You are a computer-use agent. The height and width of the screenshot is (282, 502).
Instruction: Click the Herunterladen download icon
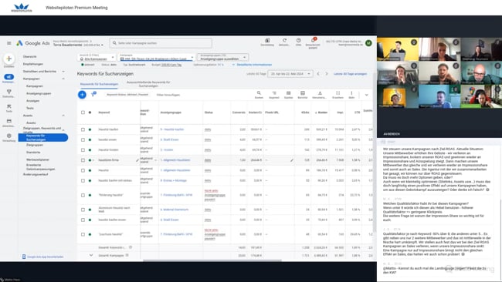[x=320, y=93]
